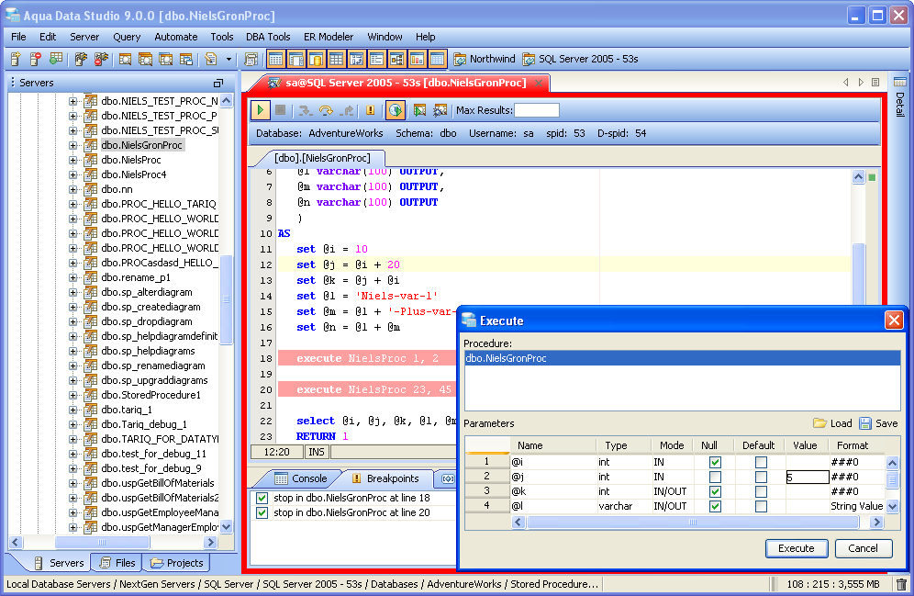
Task: Click the trash can icon in status bar
Action: [x=901, y=584]
